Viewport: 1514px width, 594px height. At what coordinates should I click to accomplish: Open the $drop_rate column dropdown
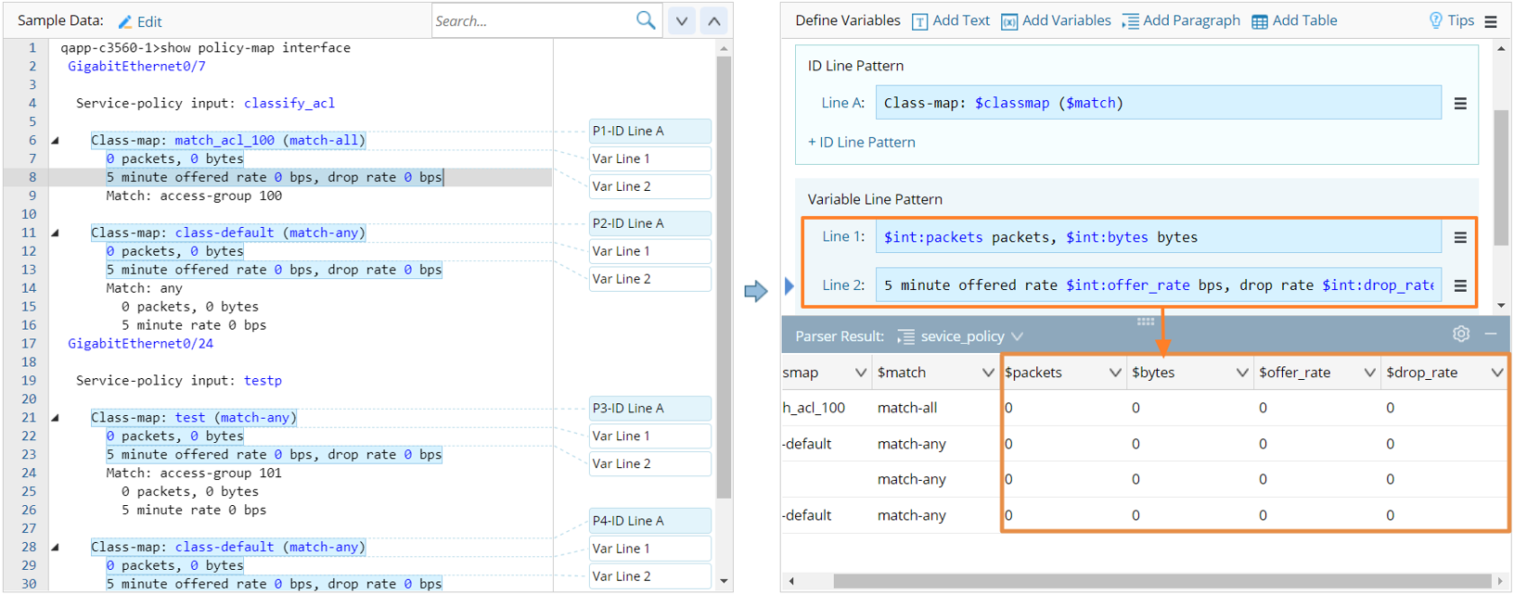click(x=1496, y=373)
